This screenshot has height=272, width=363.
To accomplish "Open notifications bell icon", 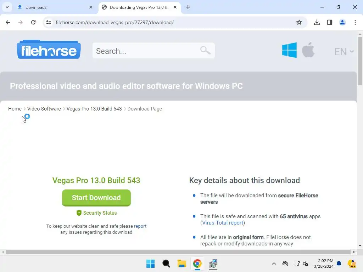I will click(x=339, y=263).
